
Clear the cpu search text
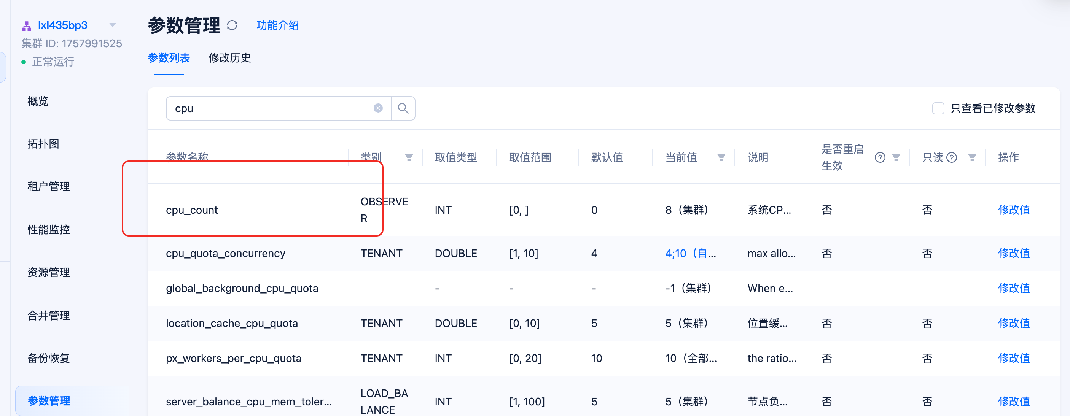378,108
